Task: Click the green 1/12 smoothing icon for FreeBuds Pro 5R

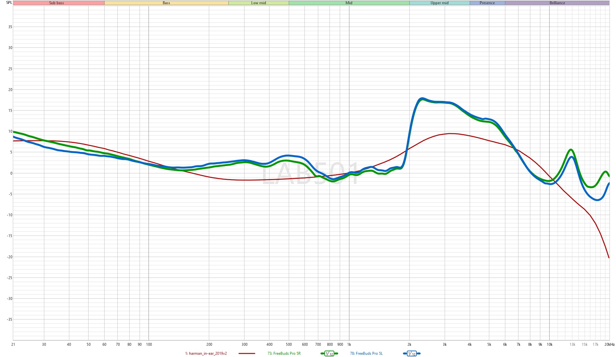Action: point(329,353)
